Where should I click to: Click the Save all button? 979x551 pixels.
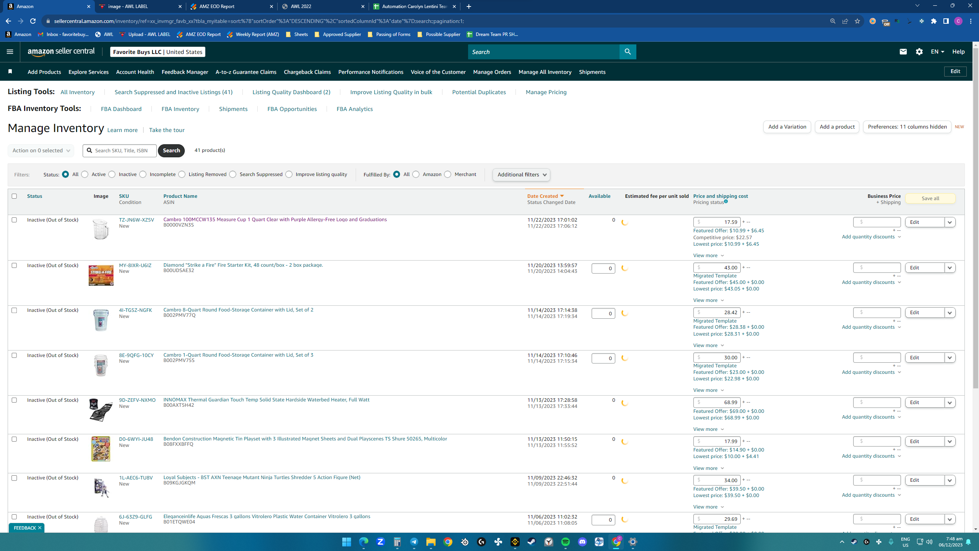930,198
